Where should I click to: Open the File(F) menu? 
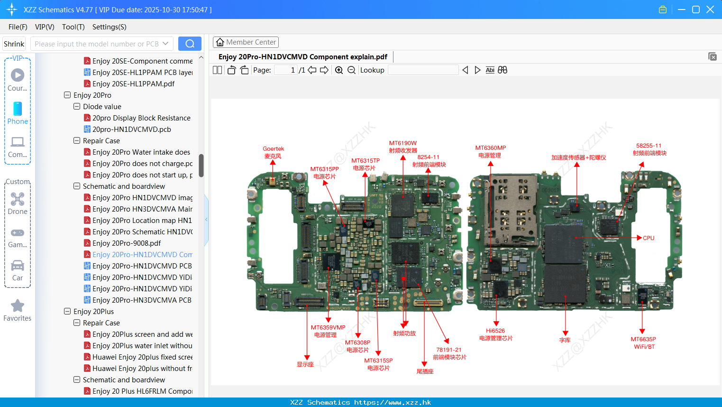coord(18,27)
